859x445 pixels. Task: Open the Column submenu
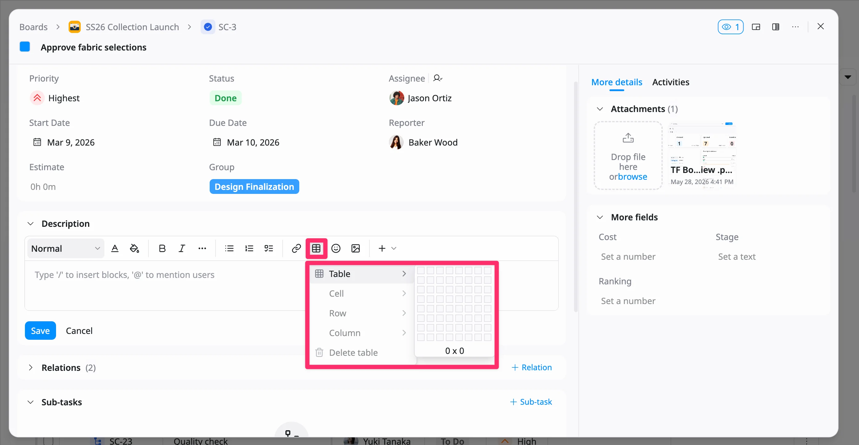point(361,333)
